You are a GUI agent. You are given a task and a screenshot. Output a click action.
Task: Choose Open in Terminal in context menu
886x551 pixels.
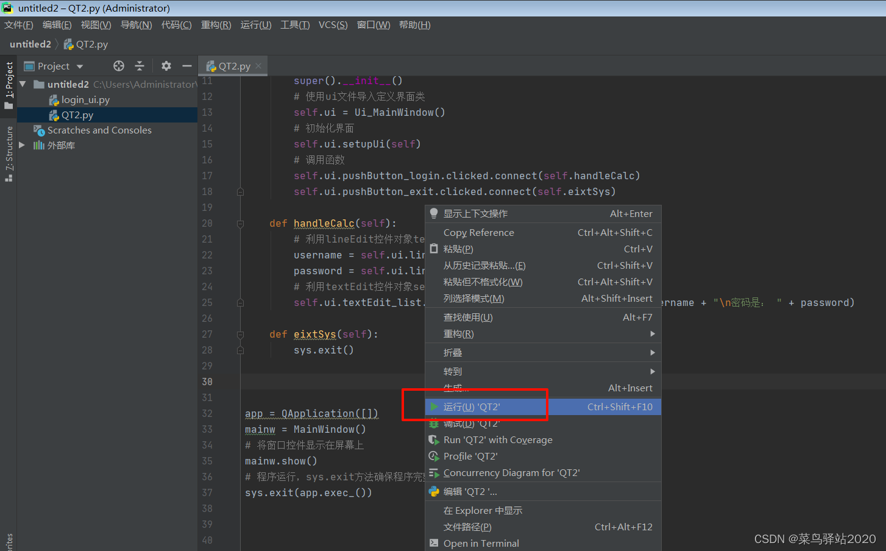(543, 543)
